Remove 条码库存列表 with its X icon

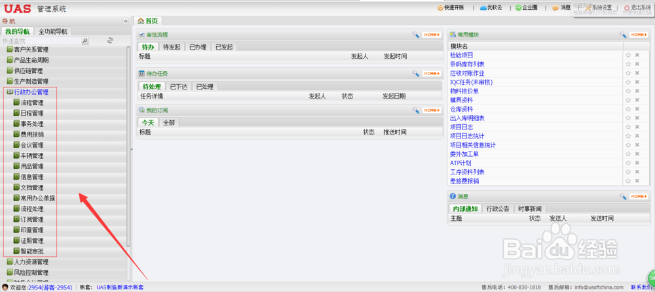coord(637,64)
